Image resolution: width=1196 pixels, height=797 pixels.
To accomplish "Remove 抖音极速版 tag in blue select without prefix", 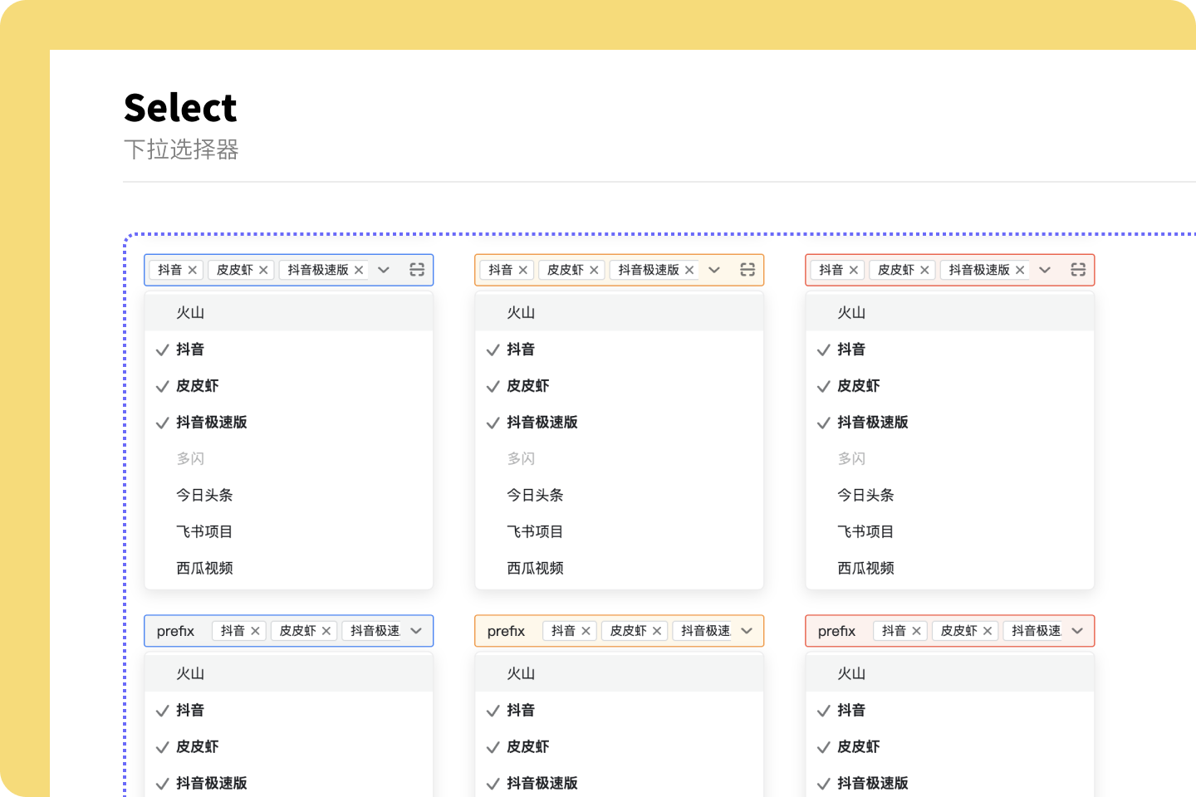I will tap(359, 270).
